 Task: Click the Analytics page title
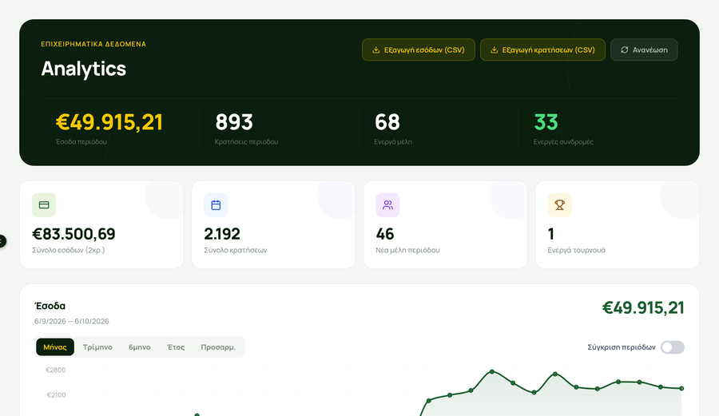83,69
